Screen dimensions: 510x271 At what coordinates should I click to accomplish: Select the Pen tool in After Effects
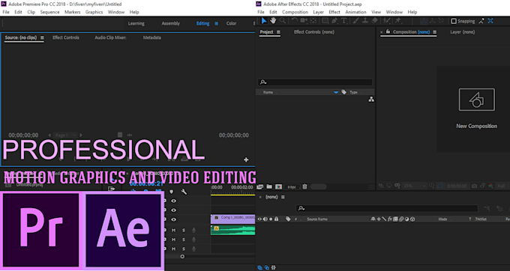point(334,21)
